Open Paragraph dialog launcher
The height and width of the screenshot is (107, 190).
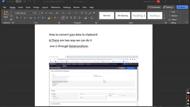coord(96,23)
